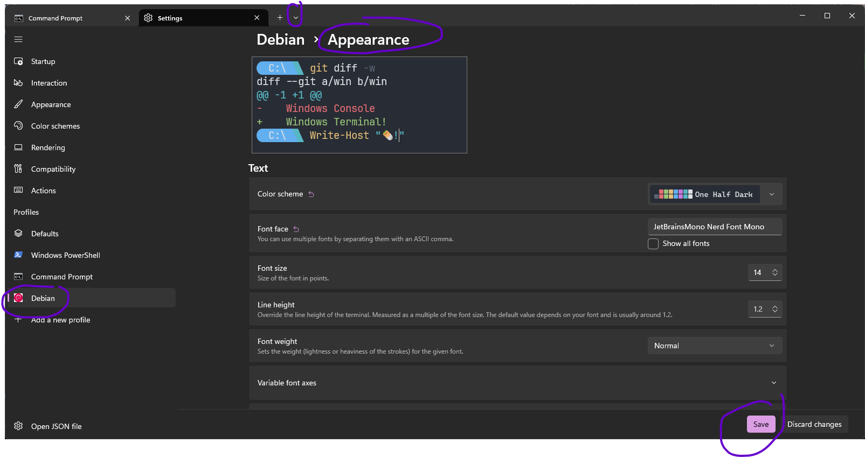Open the Font weight dropdown
This screenshot has width=865, height=457.
point(715,346)
